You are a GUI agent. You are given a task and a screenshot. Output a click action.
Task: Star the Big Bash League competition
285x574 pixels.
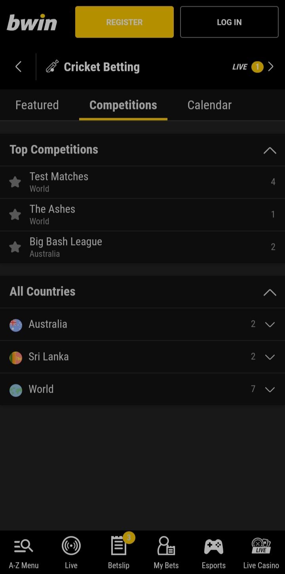pyautogui.click(x=15, y=247)
